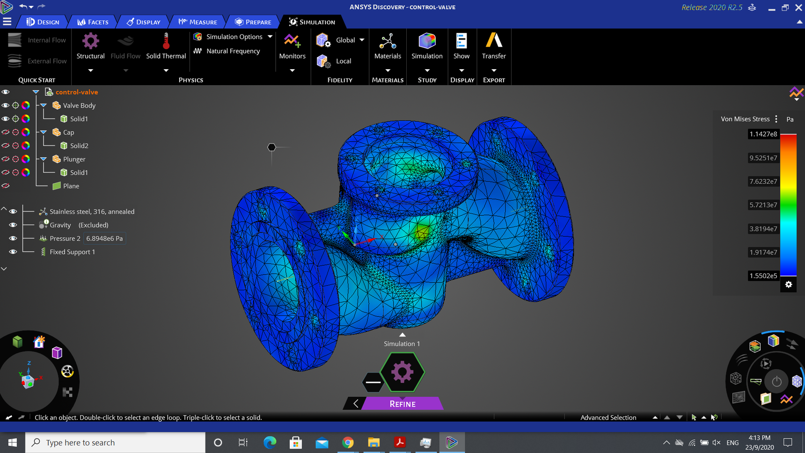Edit the legend maximum 1.1427e8 value
Image resolution: width=805 pixels, height=453 pixels.
[x=763, y=134]
